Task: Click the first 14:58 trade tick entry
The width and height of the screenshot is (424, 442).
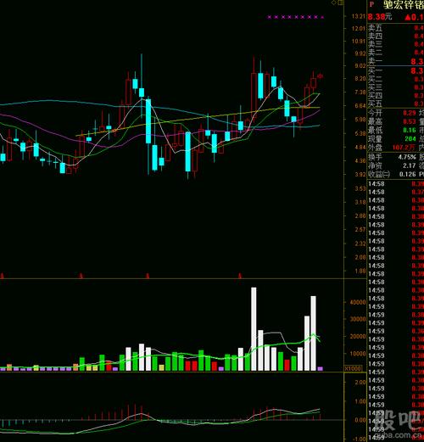Action: click(396, 184)
